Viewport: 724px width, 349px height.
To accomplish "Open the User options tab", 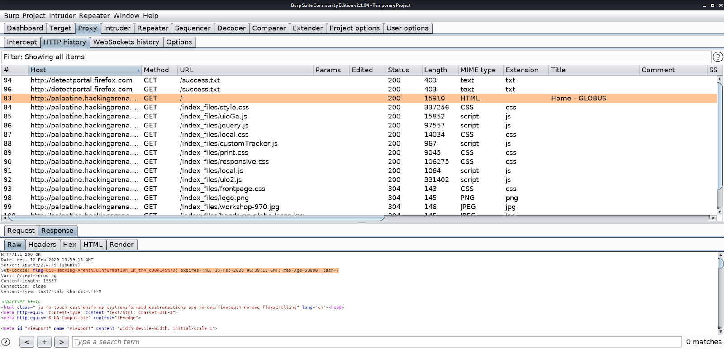I will [407, 28].
